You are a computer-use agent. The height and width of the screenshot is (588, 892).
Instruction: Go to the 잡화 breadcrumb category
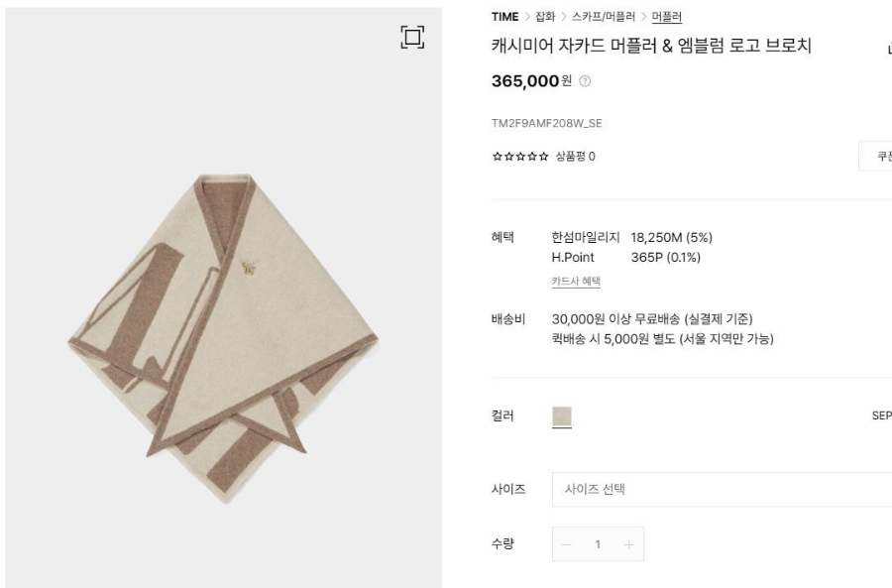coord(545,17)
